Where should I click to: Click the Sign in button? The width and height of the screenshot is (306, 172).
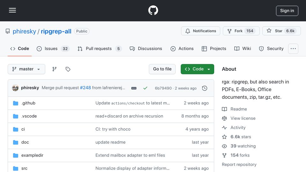pos(287,11)
